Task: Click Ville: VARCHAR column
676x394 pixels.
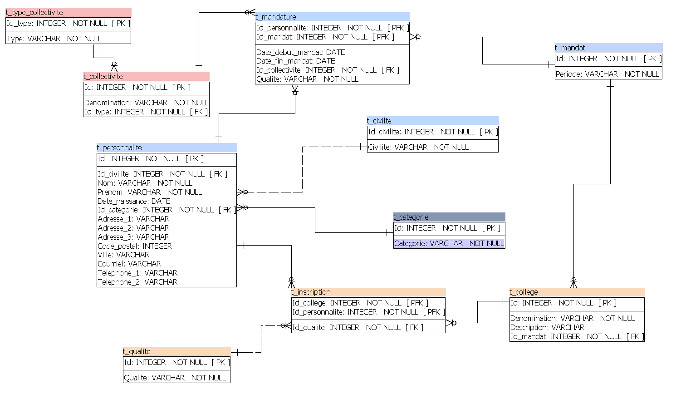Action: pos(123,255)
